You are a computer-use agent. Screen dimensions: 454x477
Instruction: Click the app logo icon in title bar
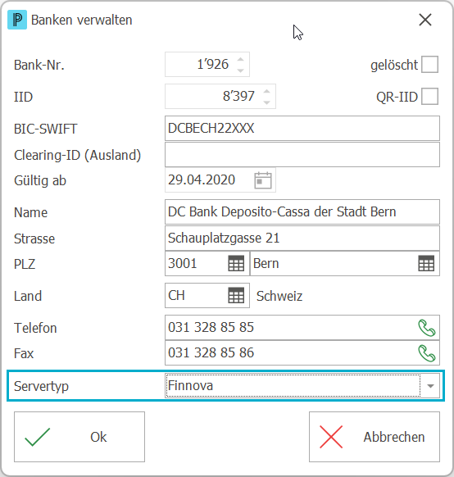(x=17, y=20)
